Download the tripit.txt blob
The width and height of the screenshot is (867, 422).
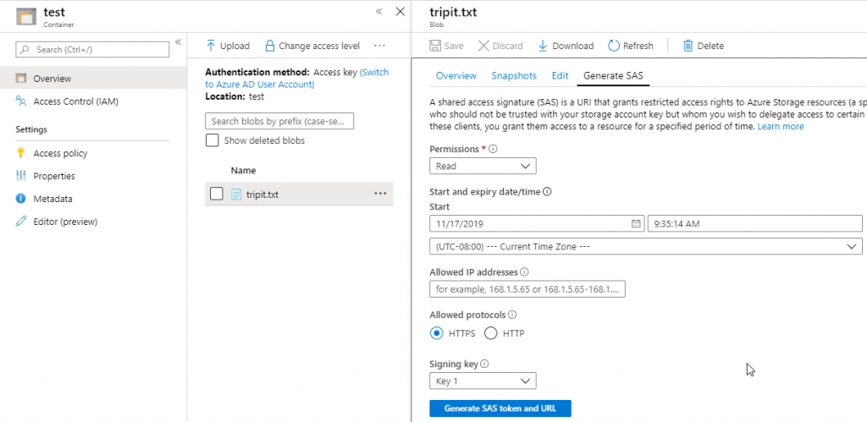coord(566,46)
